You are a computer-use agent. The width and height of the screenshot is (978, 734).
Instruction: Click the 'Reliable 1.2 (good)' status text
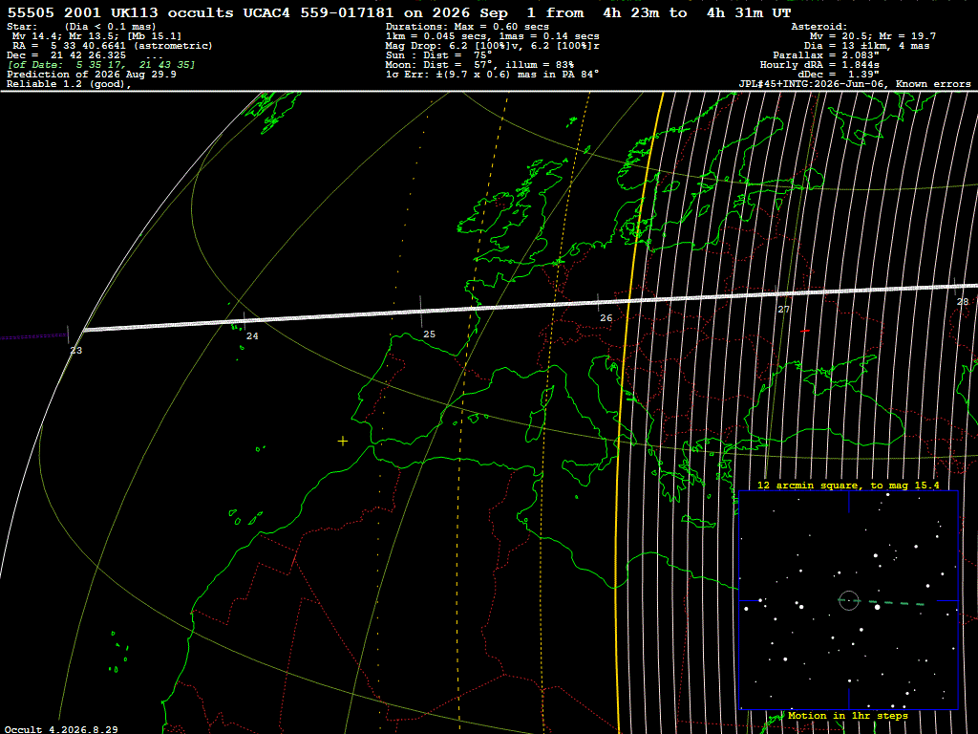pyautogui.click(x=69, y=84)
